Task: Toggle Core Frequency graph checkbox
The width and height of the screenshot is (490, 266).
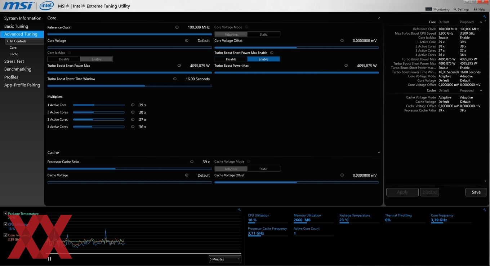Action: pos(5,235)
